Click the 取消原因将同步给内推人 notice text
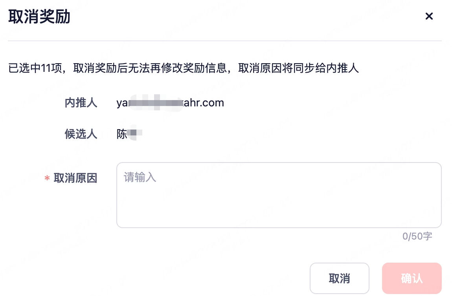 [x=298, y=68]
